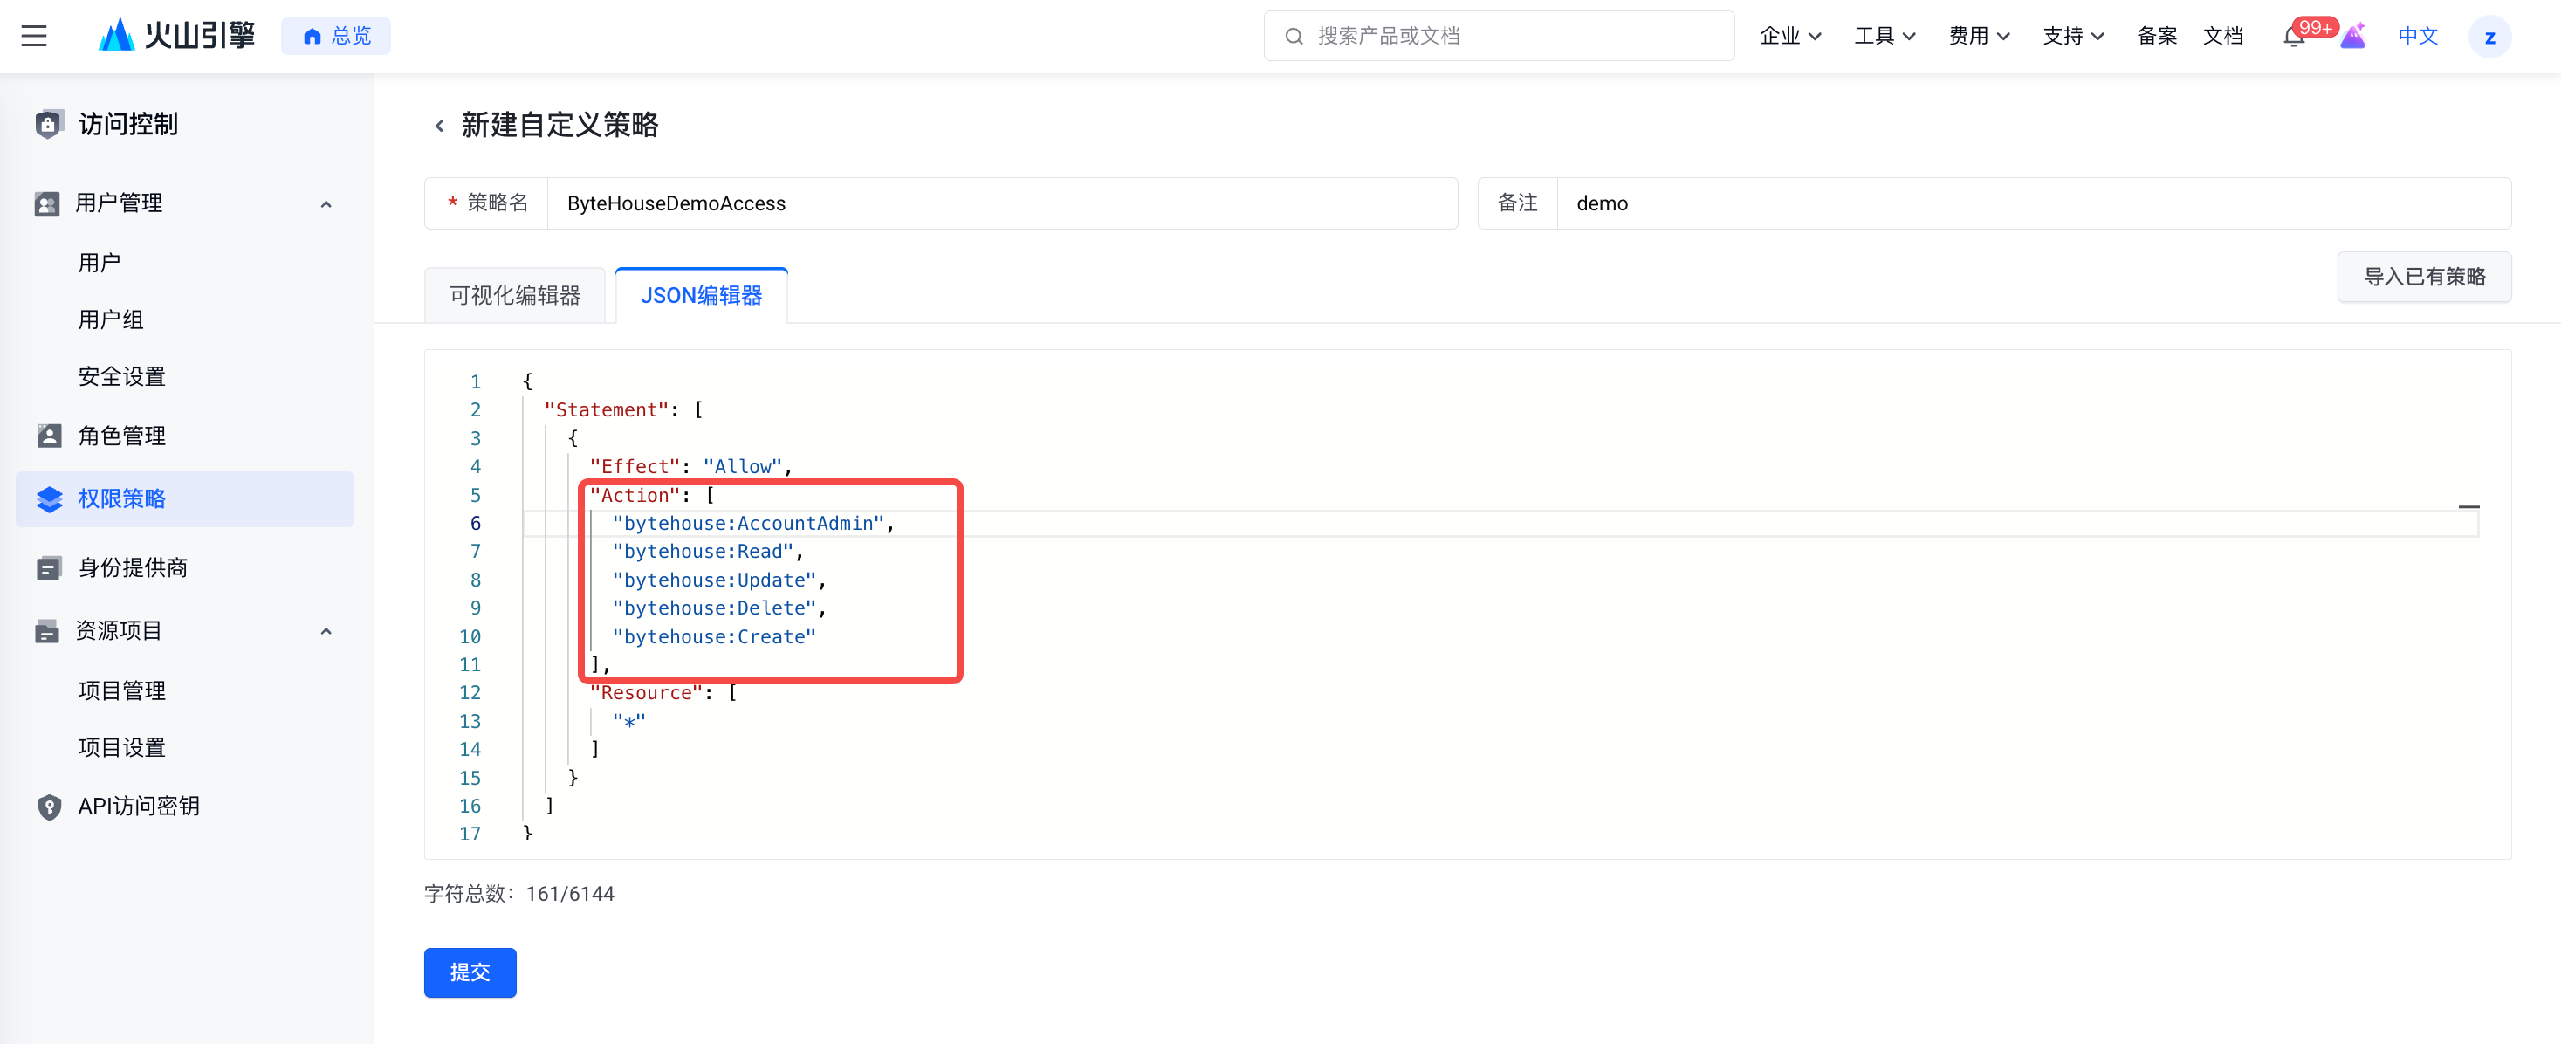Switch to the 可视化编辑器 tab
This screenshot has width=2561, height=1044.
[x=514, y=295]
